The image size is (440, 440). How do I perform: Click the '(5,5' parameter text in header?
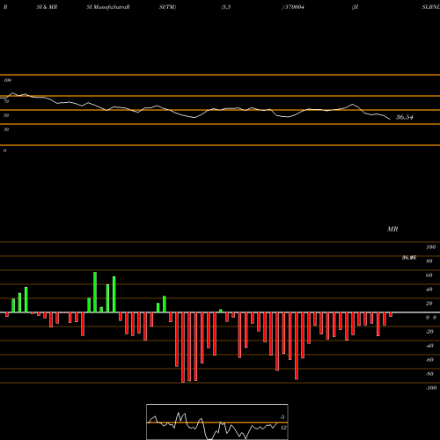[226, 7]
